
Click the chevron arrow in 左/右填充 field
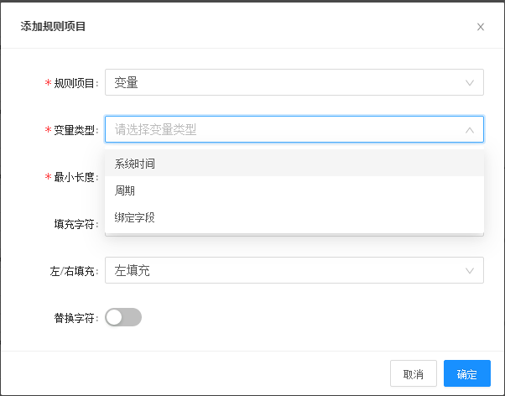(469, 271)
